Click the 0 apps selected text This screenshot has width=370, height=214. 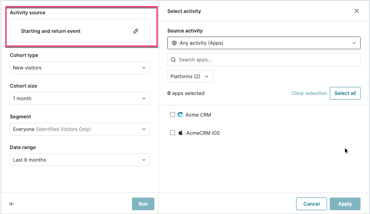click(x=186, y=93)
